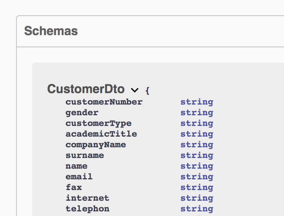
Task: Select the email property name
Action: click(x=79, y=177)
